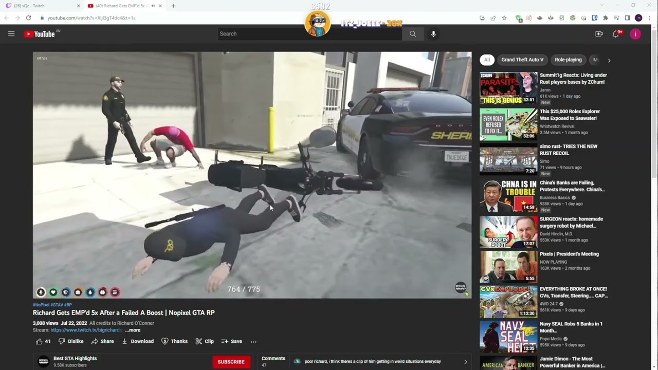Subscribe to Best GTA Highlights
658x370 pixels.
click(231, 362)
